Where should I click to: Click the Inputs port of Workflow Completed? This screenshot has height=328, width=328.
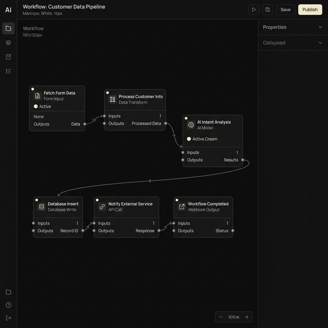[x=174, y=223]
